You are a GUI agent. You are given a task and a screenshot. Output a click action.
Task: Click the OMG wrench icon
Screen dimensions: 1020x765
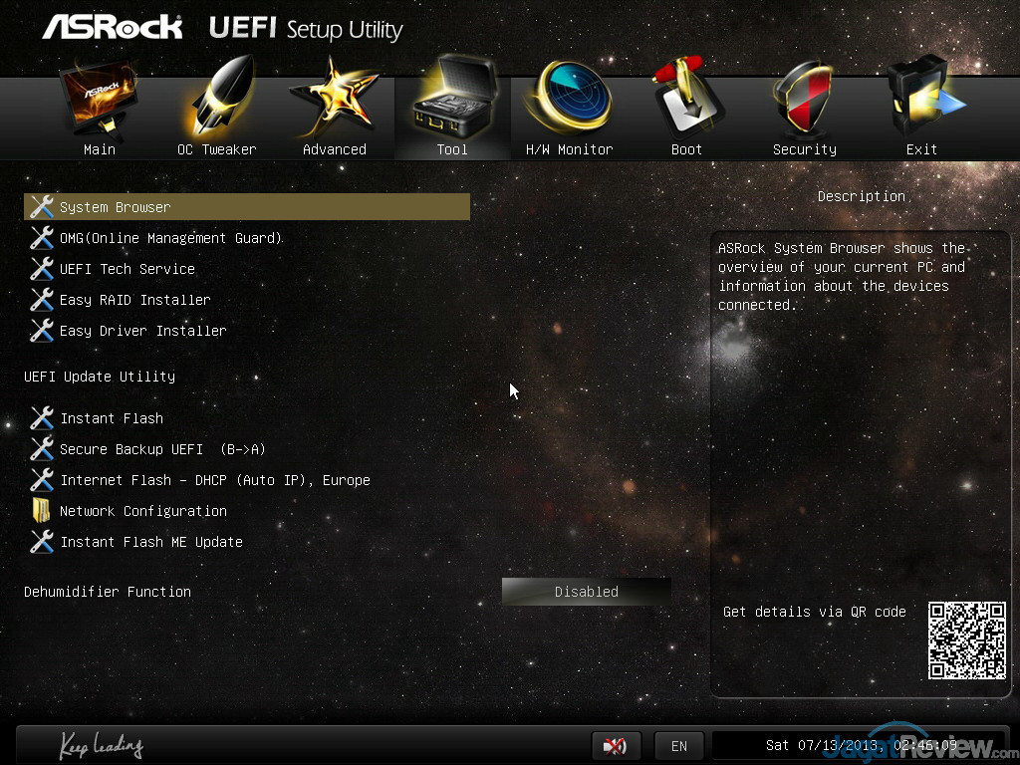pyautogui.click(x=42, y=238)
